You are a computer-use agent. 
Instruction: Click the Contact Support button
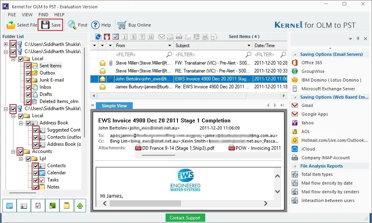pos(185,218)
